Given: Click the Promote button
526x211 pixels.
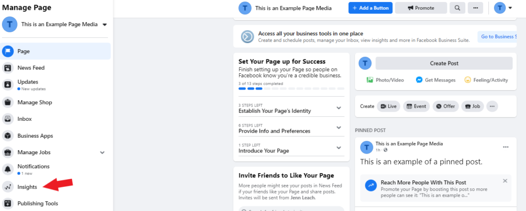Looking at the screenshot, I should 421,8.
